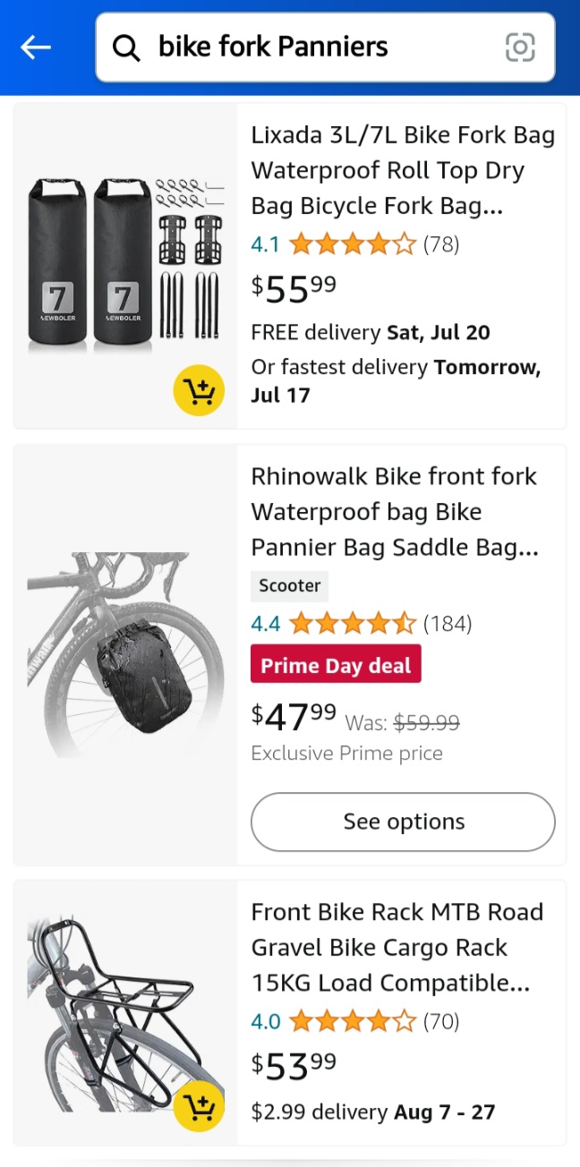This screenshot has height=1167, width=580.
Task: Tap the add-to-cart icon on Front Bike Rack
Action: pyautogui.click(x=199, y=1108)
